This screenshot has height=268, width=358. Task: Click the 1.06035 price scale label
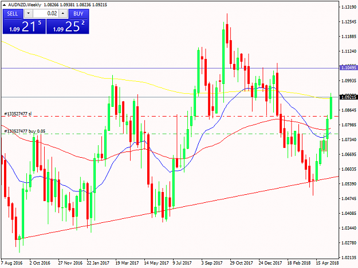[349, 169]
